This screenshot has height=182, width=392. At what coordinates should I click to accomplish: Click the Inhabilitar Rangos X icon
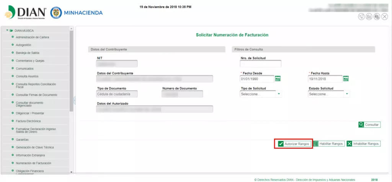tap(350, 144)
